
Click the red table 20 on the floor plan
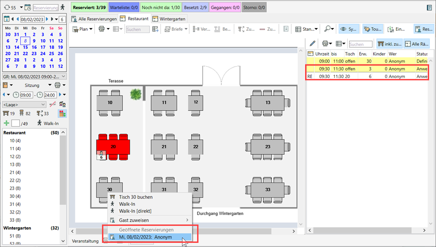[113, 146]
